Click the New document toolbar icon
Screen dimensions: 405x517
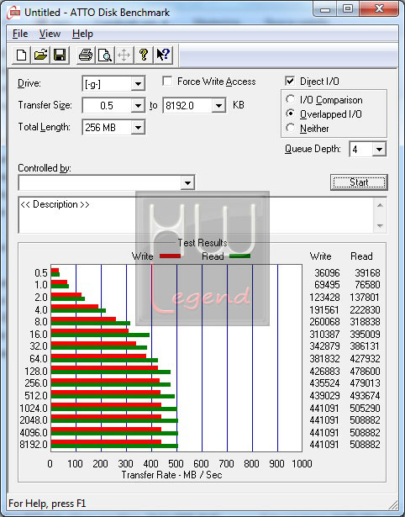click(21, 55)
